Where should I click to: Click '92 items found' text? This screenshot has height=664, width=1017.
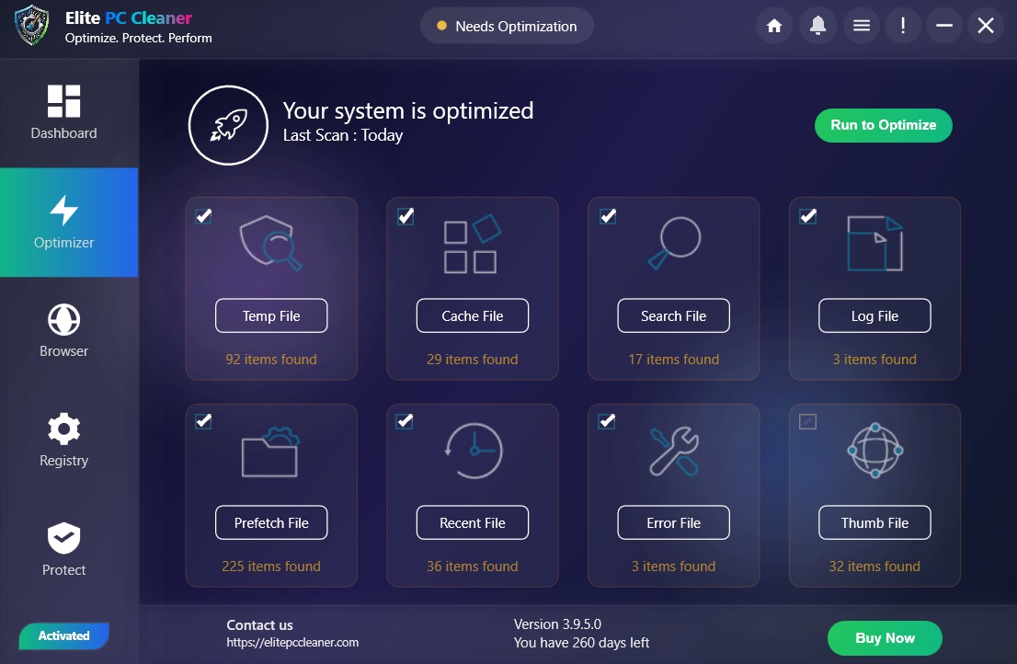tap(271, 360)
